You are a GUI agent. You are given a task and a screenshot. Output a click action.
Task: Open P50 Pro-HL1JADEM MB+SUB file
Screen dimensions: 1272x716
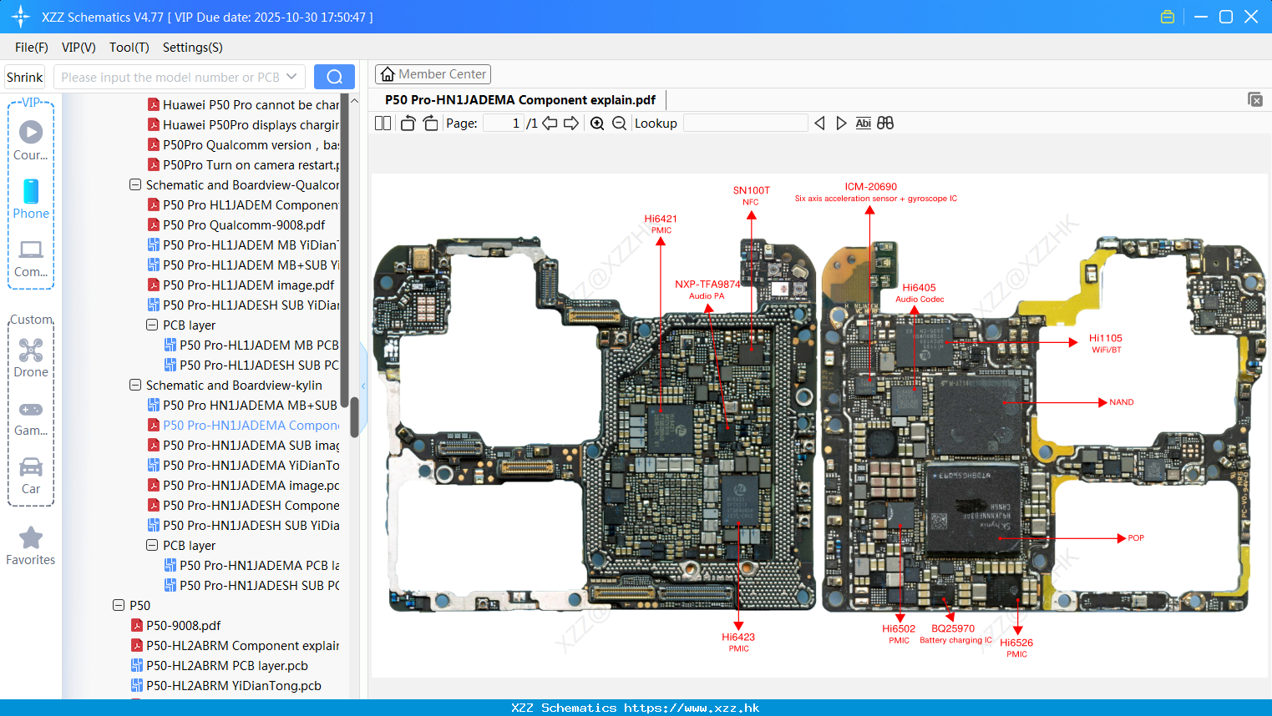coord(243,265)
